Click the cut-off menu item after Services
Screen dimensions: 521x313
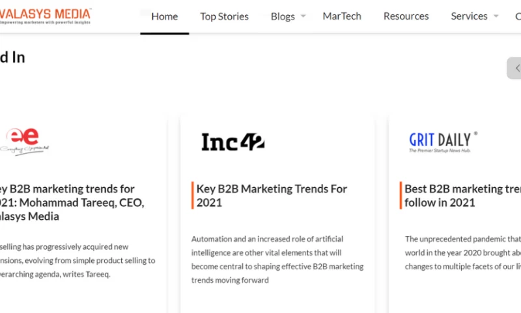click(517, 16)
